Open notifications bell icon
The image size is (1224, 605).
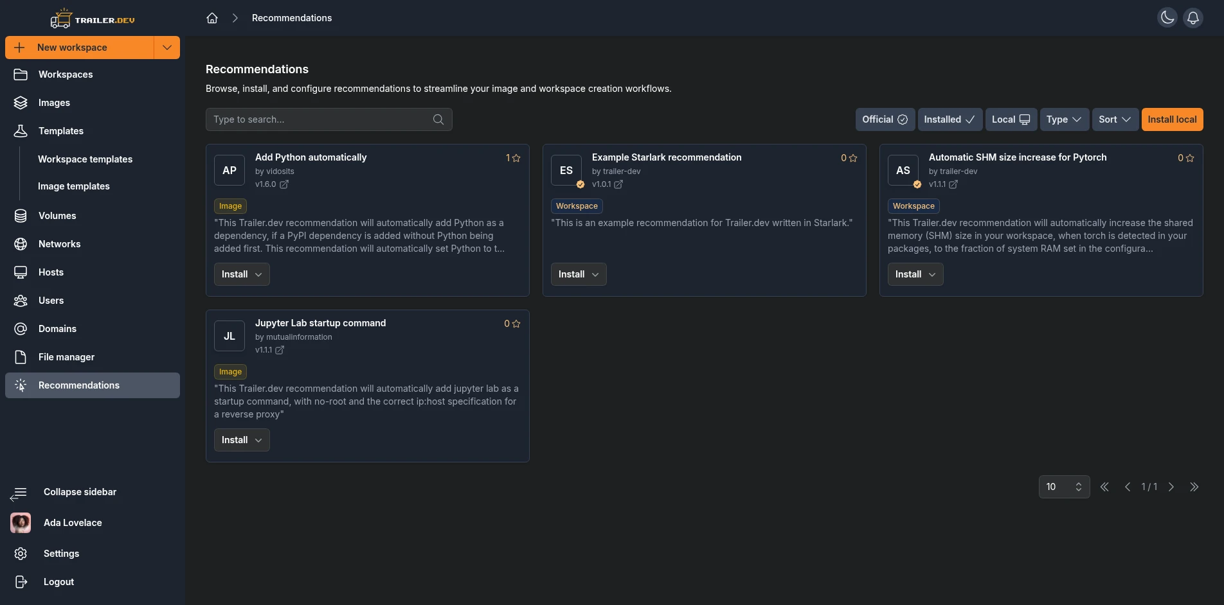(1193, 17)
